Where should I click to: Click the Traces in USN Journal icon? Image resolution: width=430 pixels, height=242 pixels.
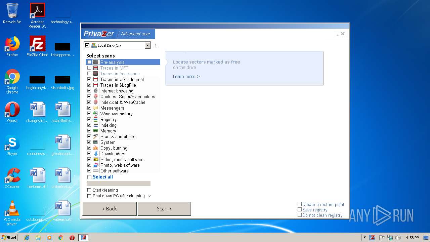(96, 79)
